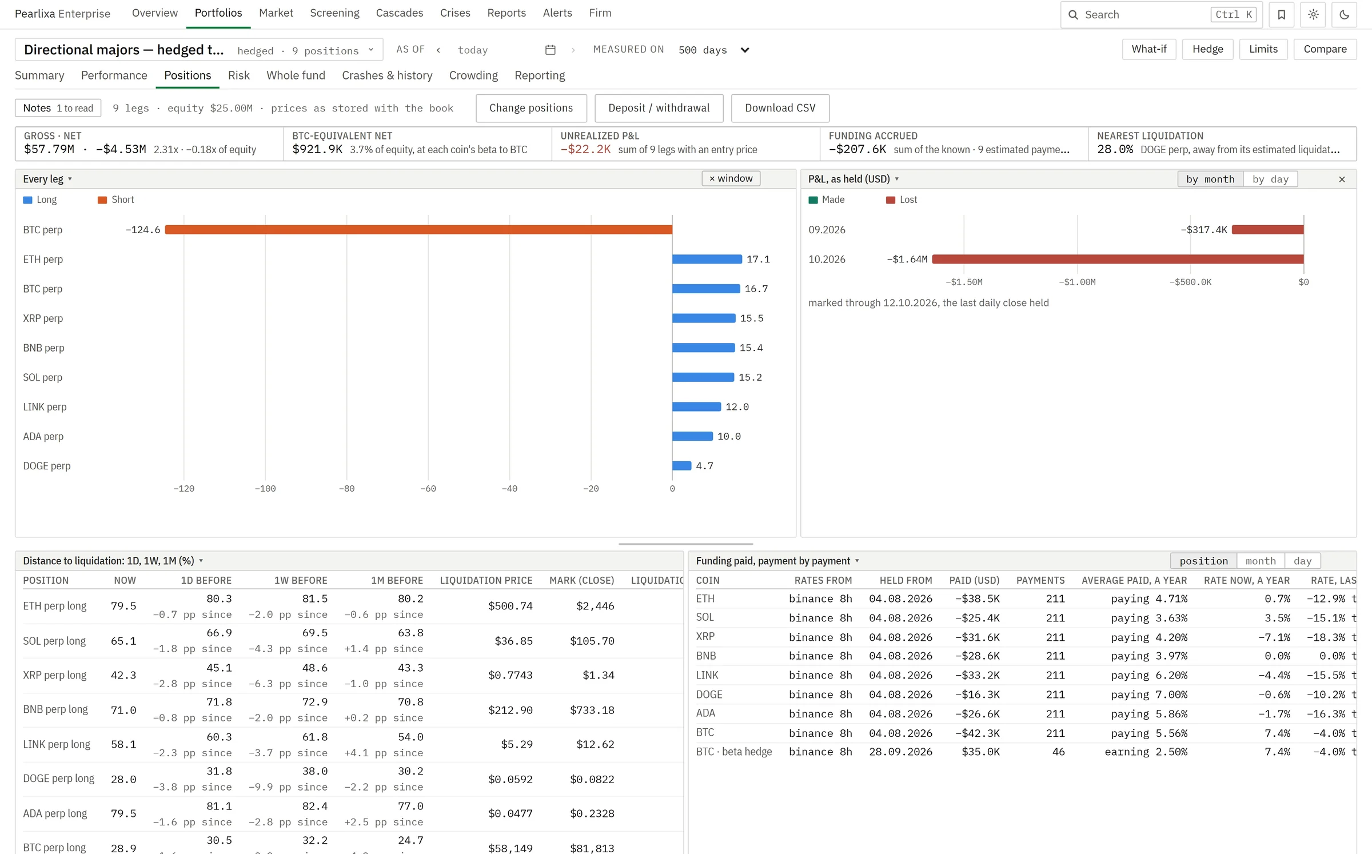Click Change positions button
Viewport: 1372px width, 854px height.
tap(531, 108)
